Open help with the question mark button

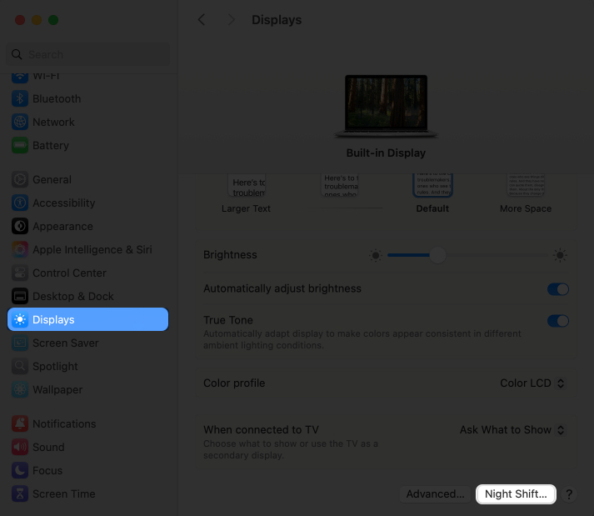[x=569, y=494]
